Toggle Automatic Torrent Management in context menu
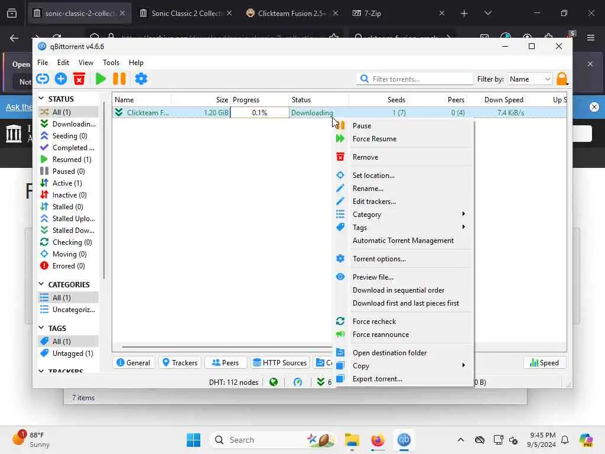This screenshot has height=454, width=605. click(404, 241)
